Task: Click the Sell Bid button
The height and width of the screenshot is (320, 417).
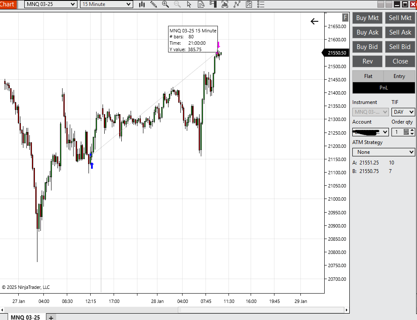Action: (400, 47)
